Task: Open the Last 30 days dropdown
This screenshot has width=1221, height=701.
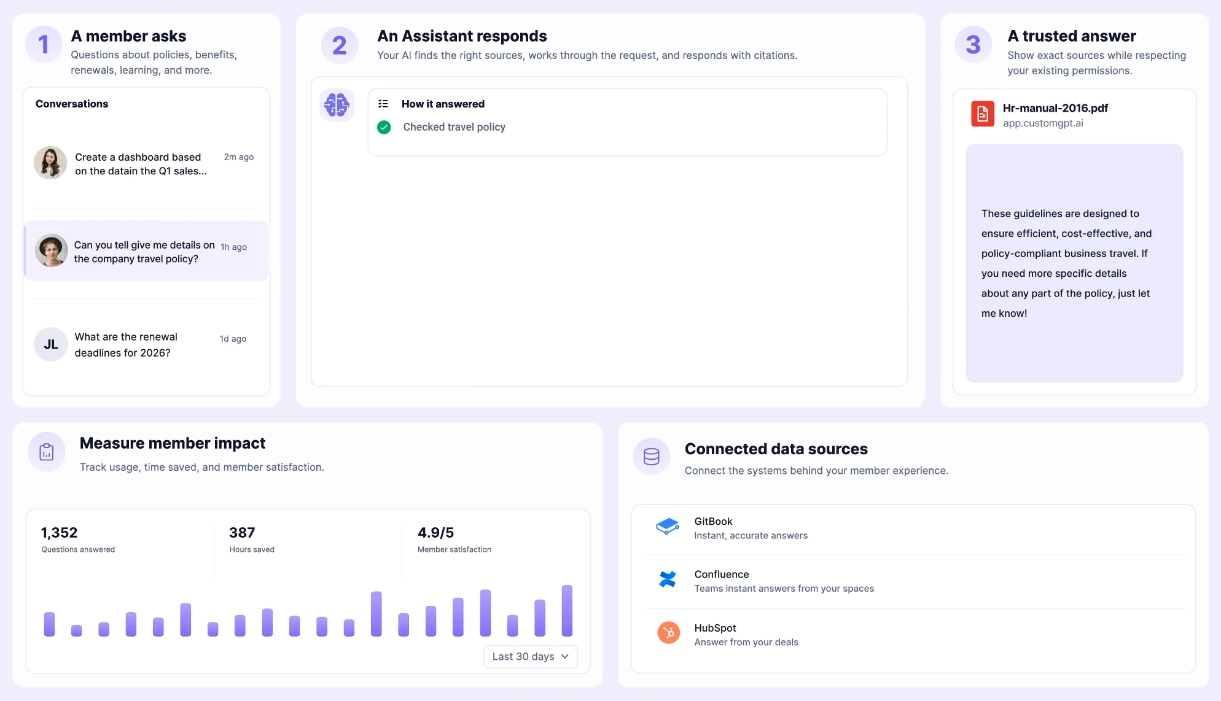Action: point(531,656)
